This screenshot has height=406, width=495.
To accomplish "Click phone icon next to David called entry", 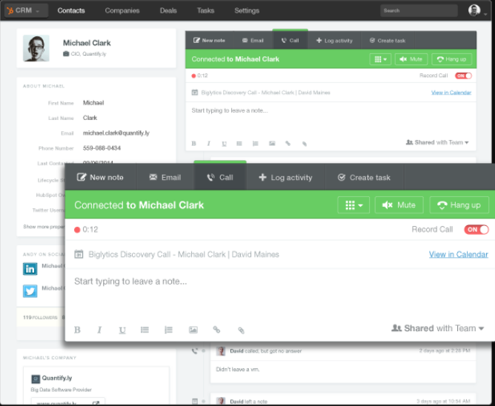I will [x=195, y=350].
